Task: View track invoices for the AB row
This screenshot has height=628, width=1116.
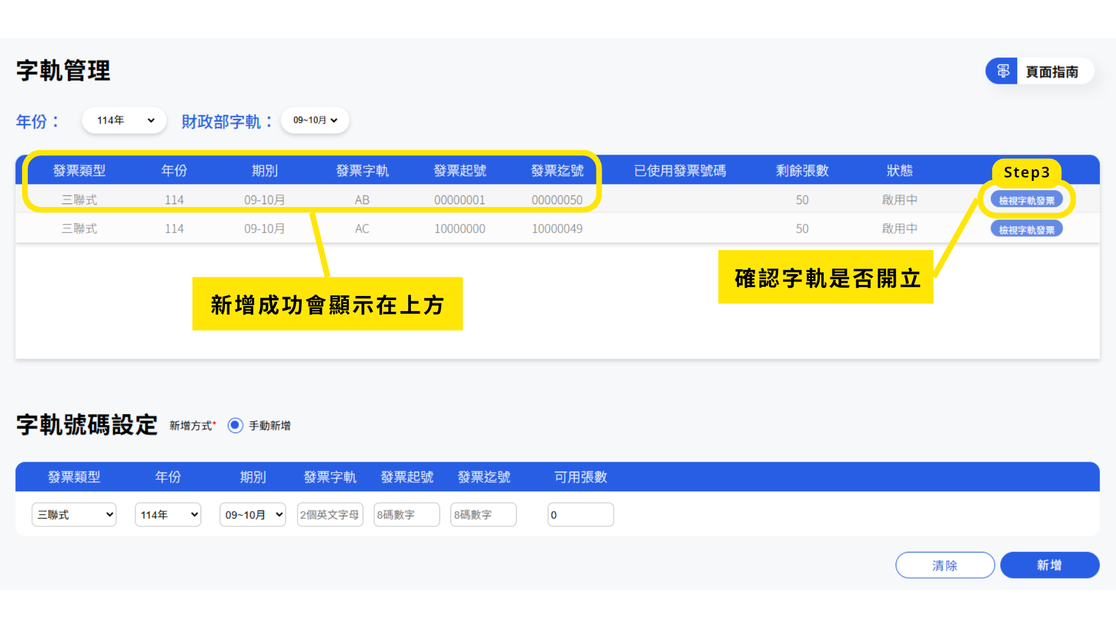Action: 1026,200
